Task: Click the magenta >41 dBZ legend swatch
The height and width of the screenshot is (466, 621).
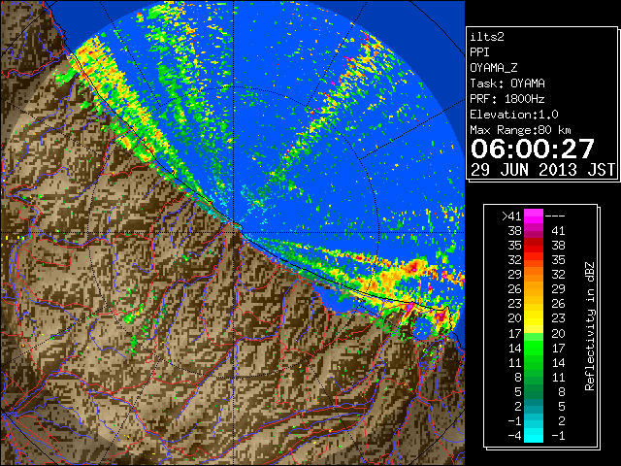Action: click(534, 216)
